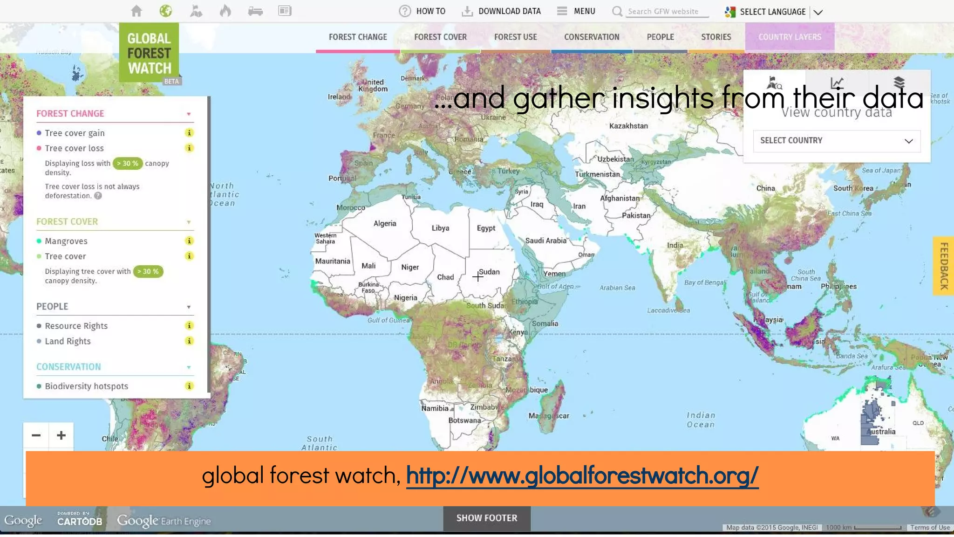Viewport: 954px width, 537px height.
Task: Change loss canopy density >30% badge
Action: click(128, 163)
